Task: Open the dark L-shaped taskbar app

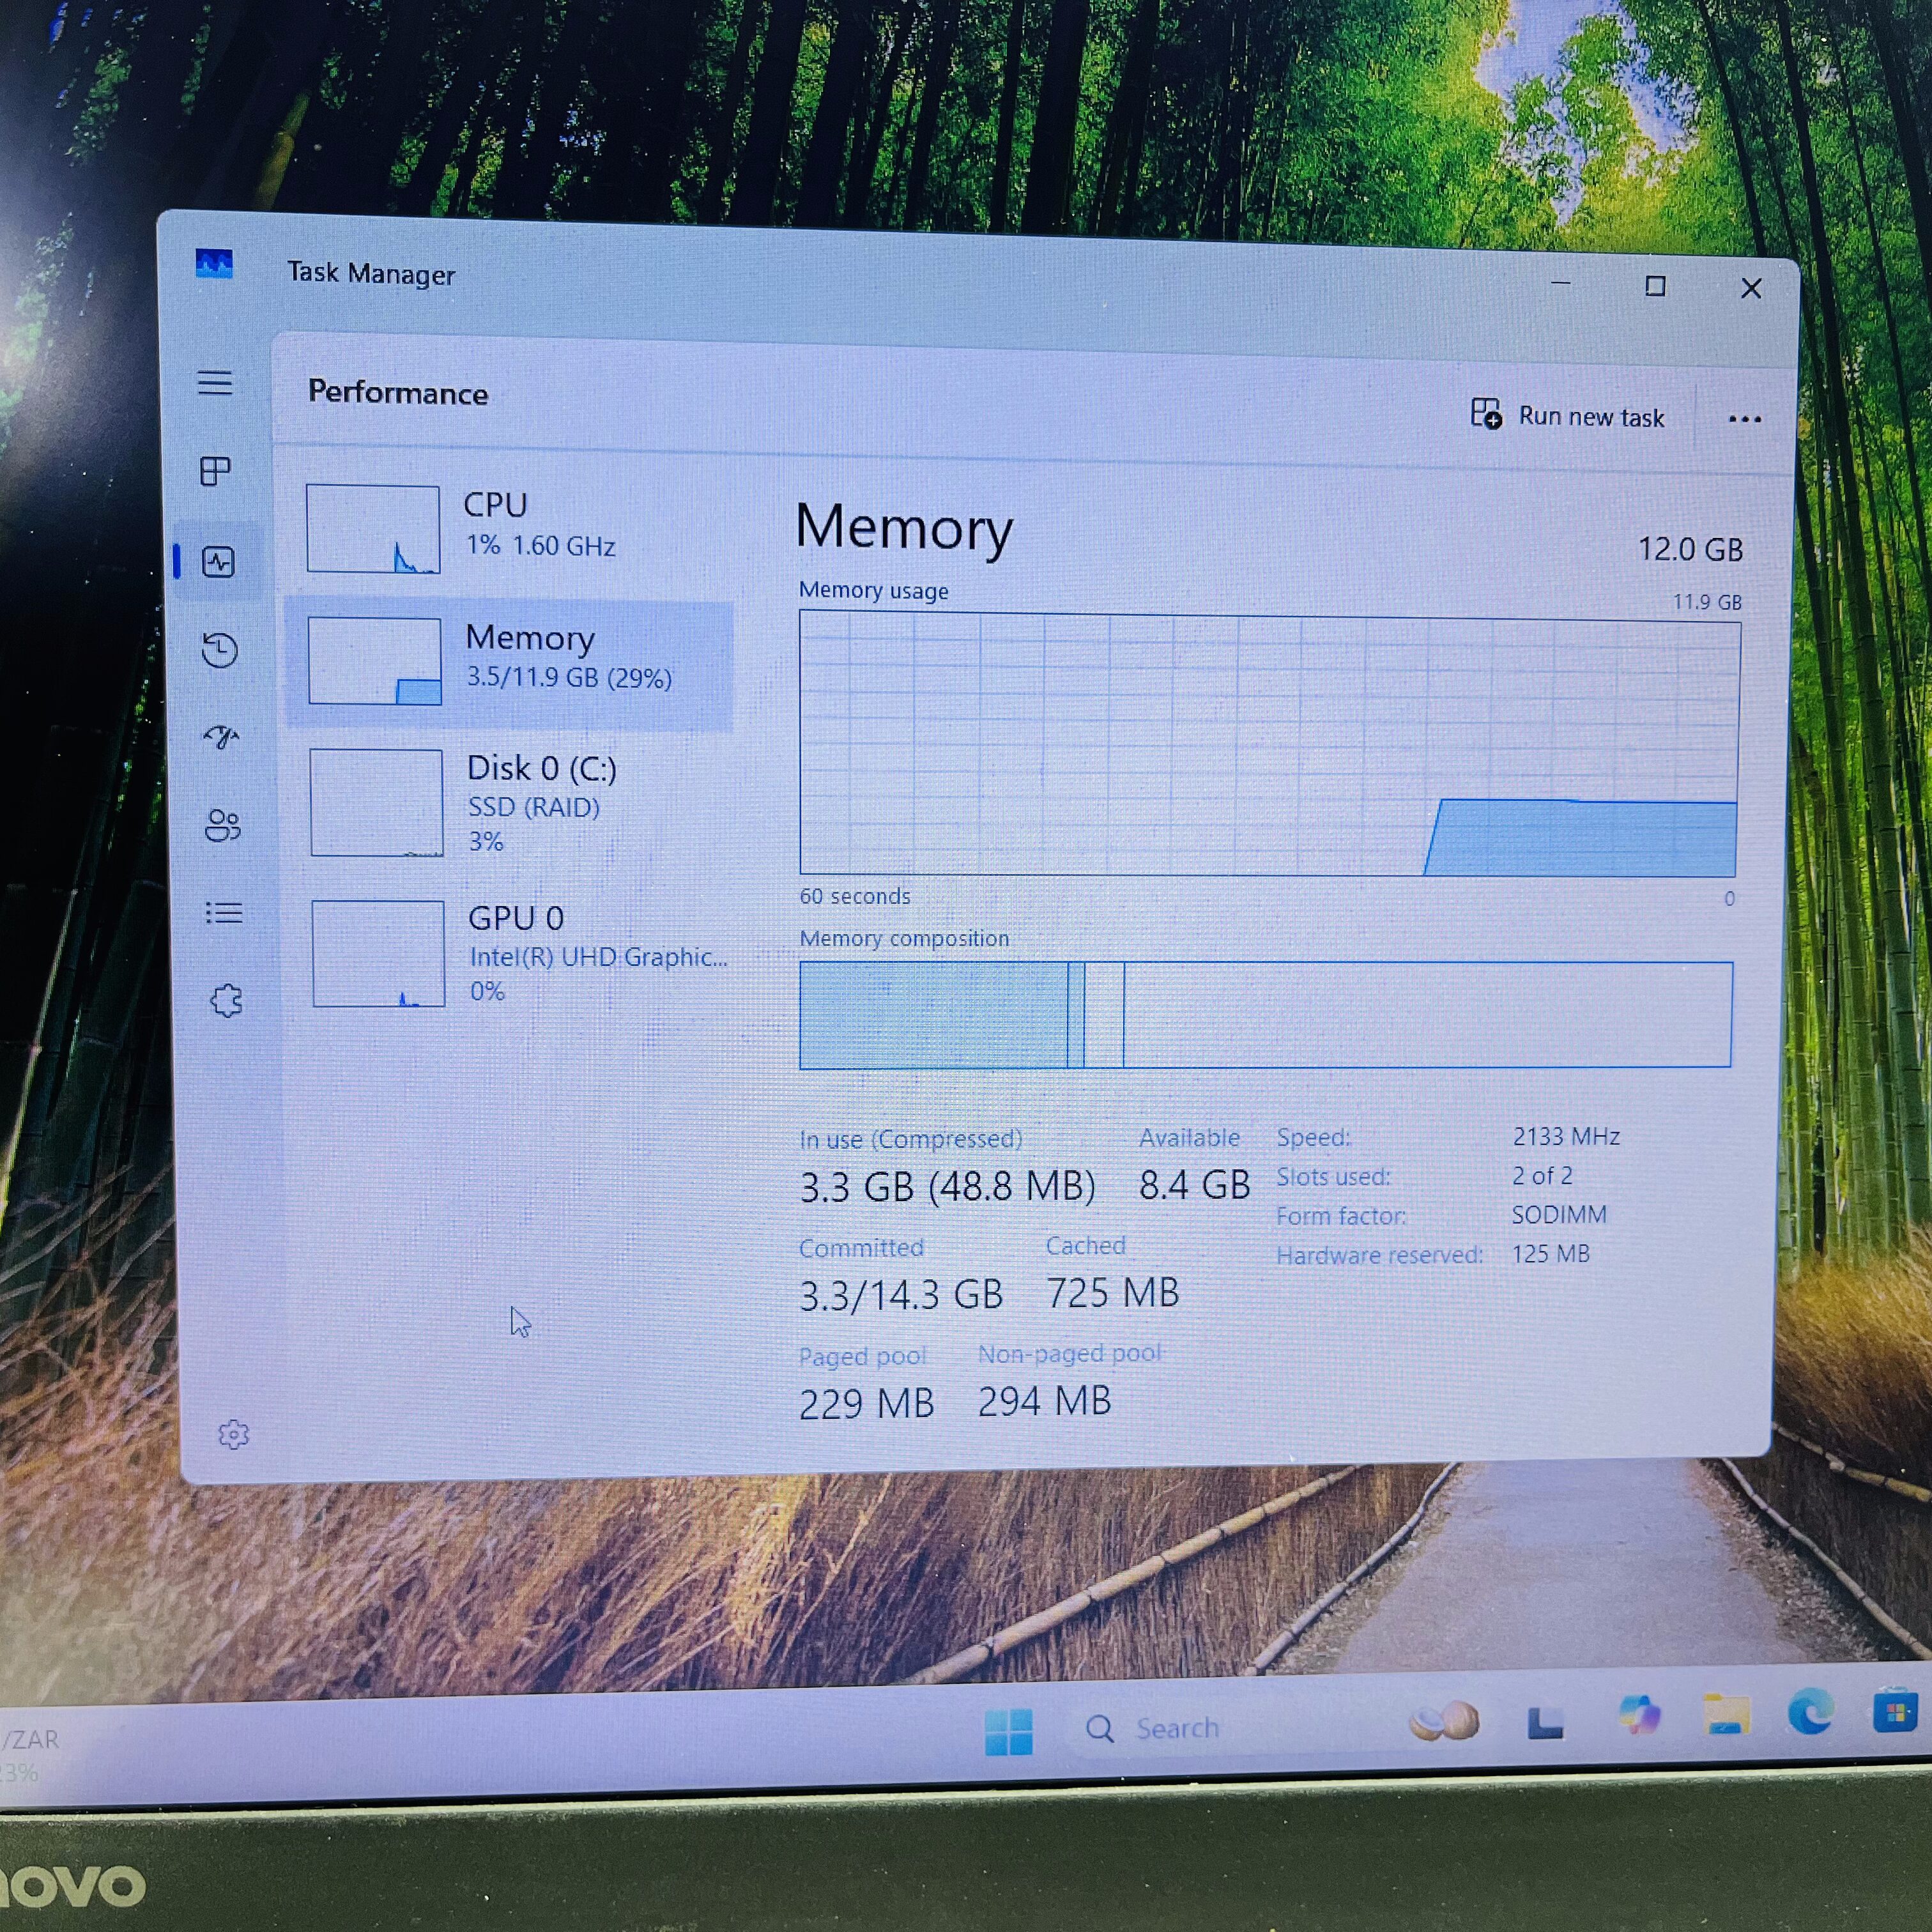Action: 1545,1722
